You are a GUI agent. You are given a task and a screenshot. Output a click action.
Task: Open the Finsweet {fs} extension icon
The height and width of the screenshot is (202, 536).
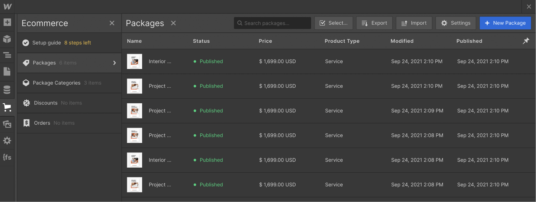click(7, 157)
